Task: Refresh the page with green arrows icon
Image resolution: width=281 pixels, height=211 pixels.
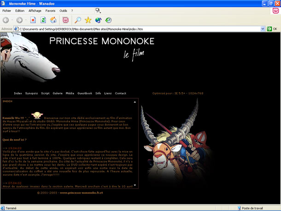Action: point(43,20)
